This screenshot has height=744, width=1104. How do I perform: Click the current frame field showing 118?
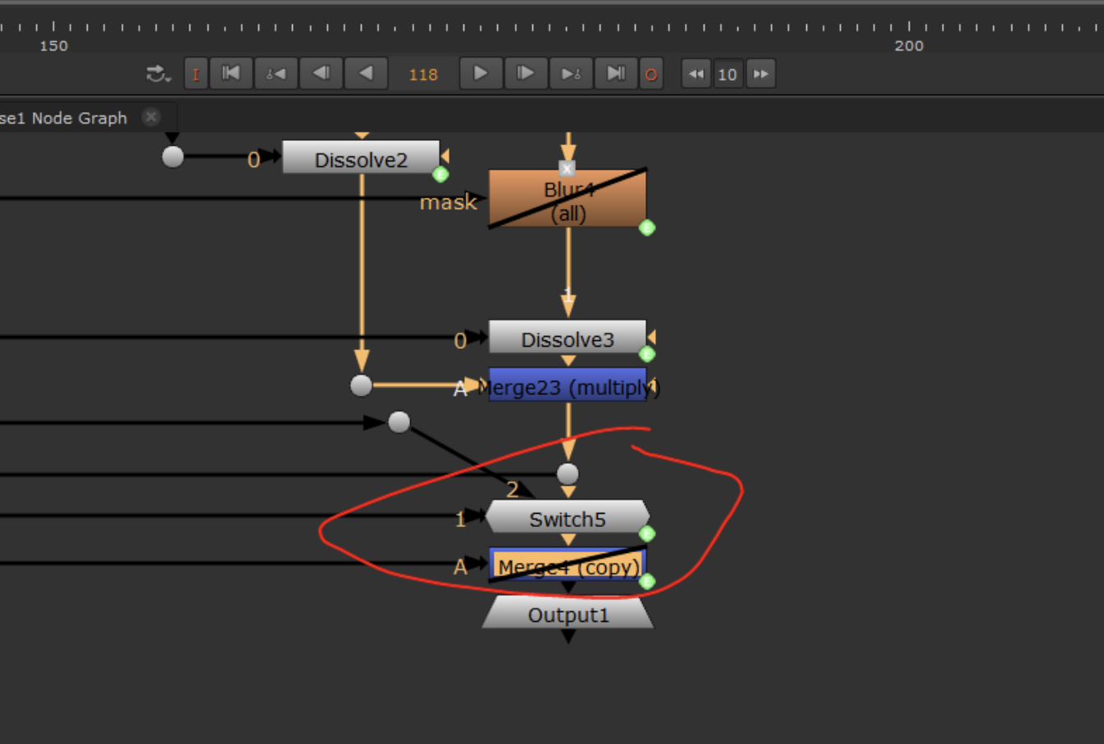point(423,75)
